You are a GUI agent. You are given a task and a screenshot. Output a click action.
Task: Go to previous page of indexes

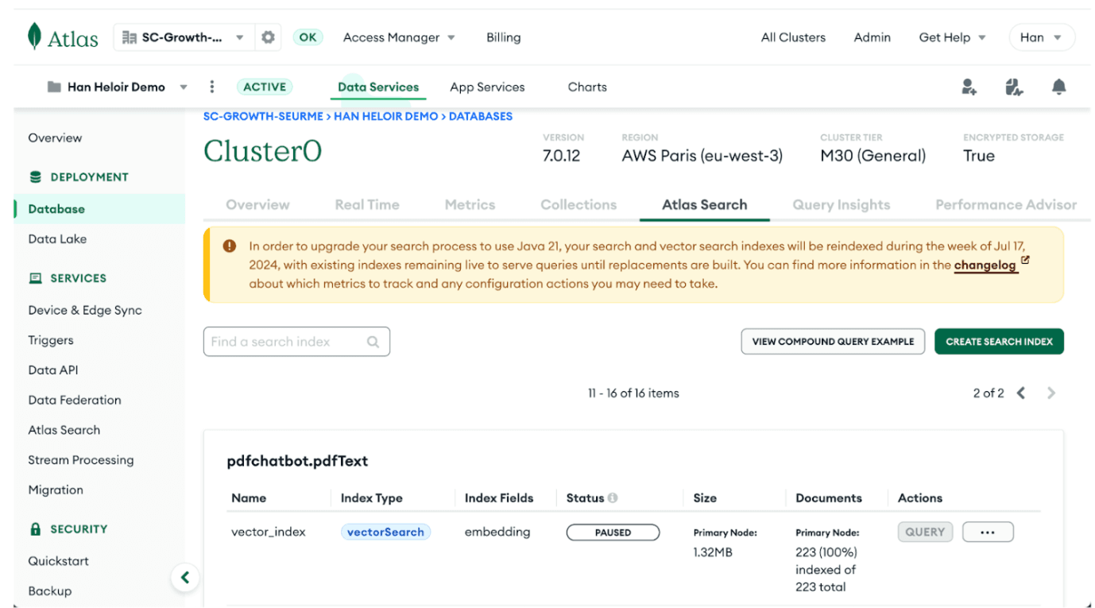[1021, 393]
